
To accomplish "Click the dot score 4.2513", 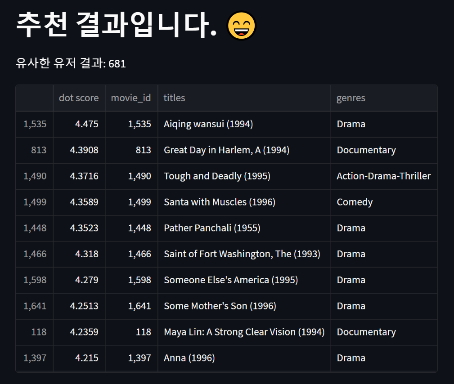I will coord(79,306).
